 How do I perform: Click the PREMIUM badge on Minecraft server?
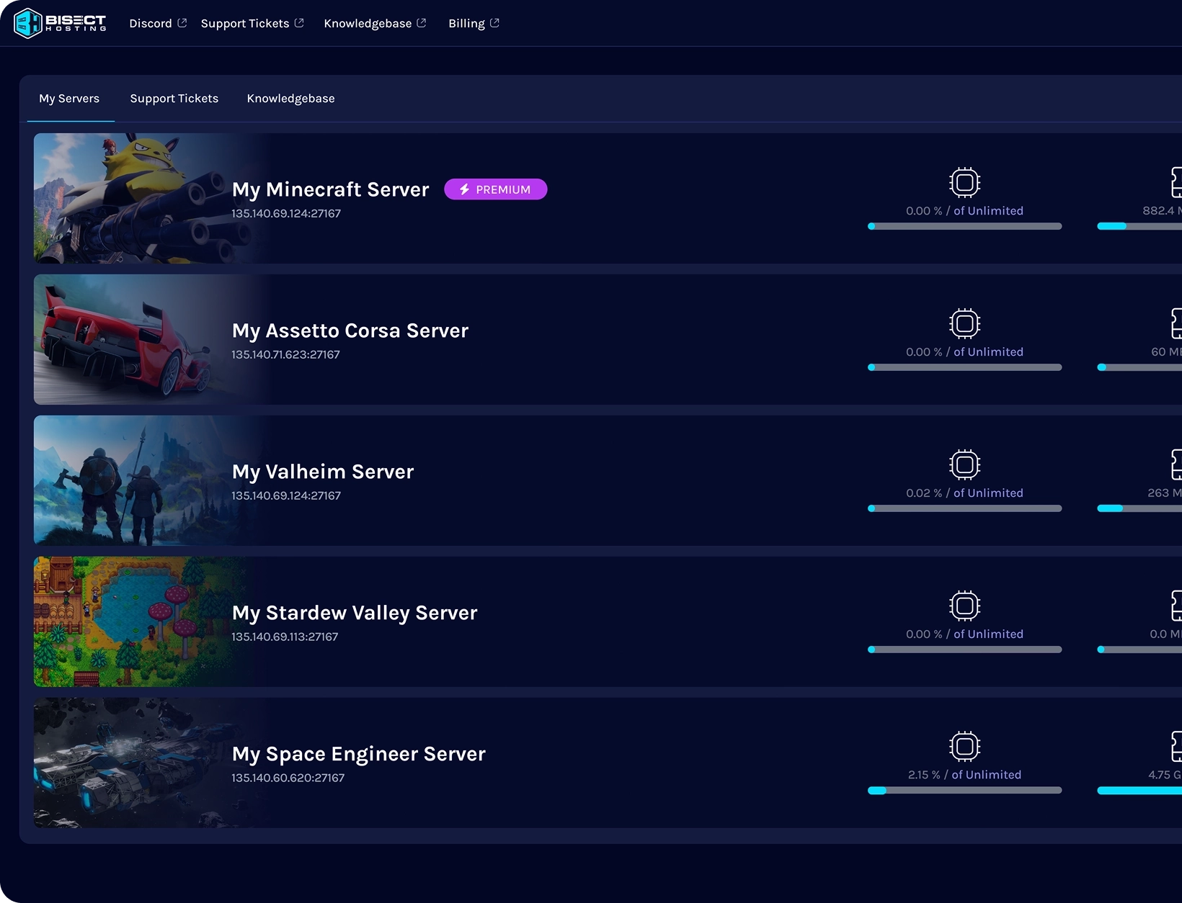click(x=496, y=189)
